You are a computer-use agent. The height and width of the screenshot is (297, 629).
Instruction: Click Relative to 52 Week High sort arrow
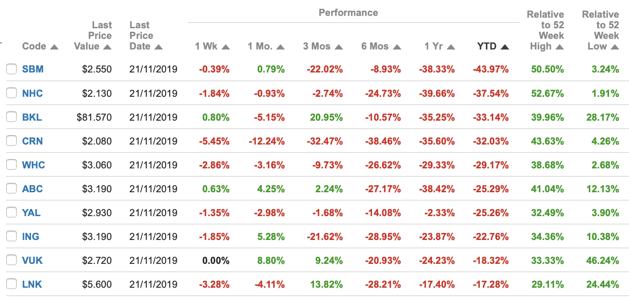tap(560, 47)
